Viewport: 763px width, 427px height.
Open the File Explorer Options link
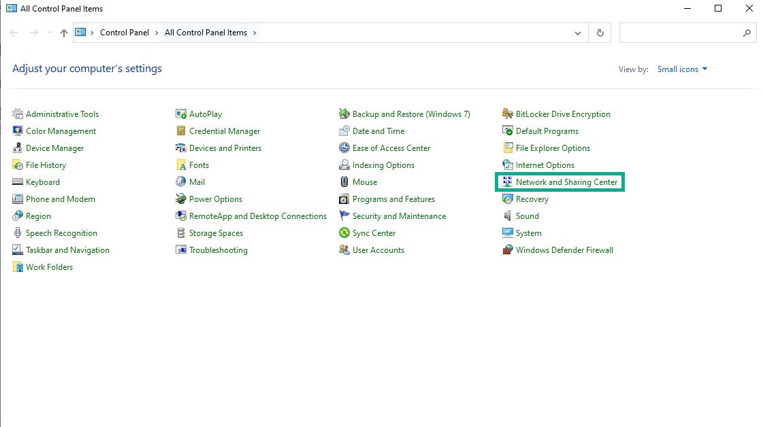(x=553, y=148)
